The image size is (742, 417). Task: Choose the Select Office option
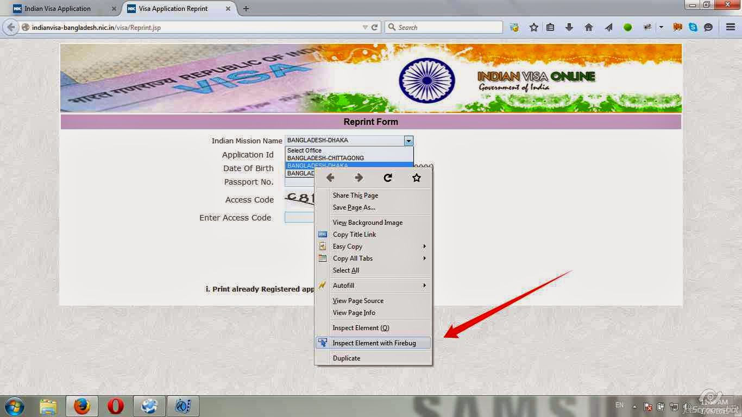click(x=349, y=150)
